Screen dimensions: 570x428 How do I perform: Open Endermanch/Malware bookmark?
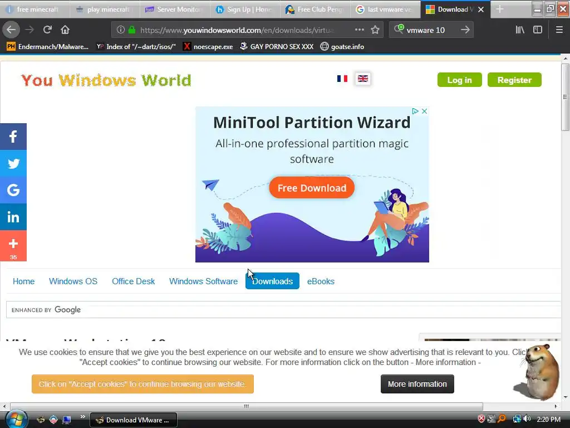point(47,47)
